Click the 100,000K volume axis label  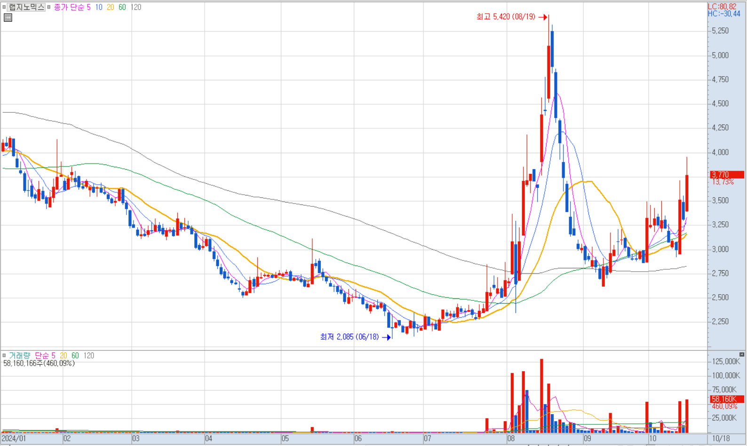(x=726, y=376)
